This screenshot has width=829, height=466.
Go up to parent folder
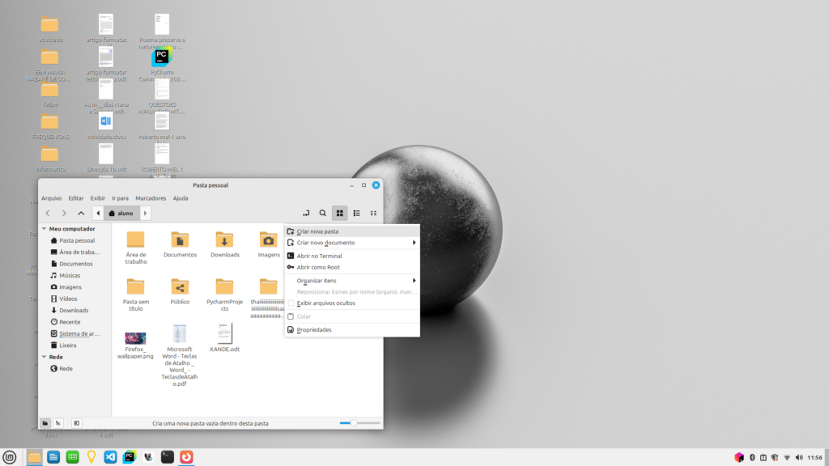coord(81,213)
